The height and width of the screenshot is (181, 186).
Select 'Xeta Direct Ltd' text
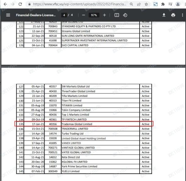click(x=71, y=157)
